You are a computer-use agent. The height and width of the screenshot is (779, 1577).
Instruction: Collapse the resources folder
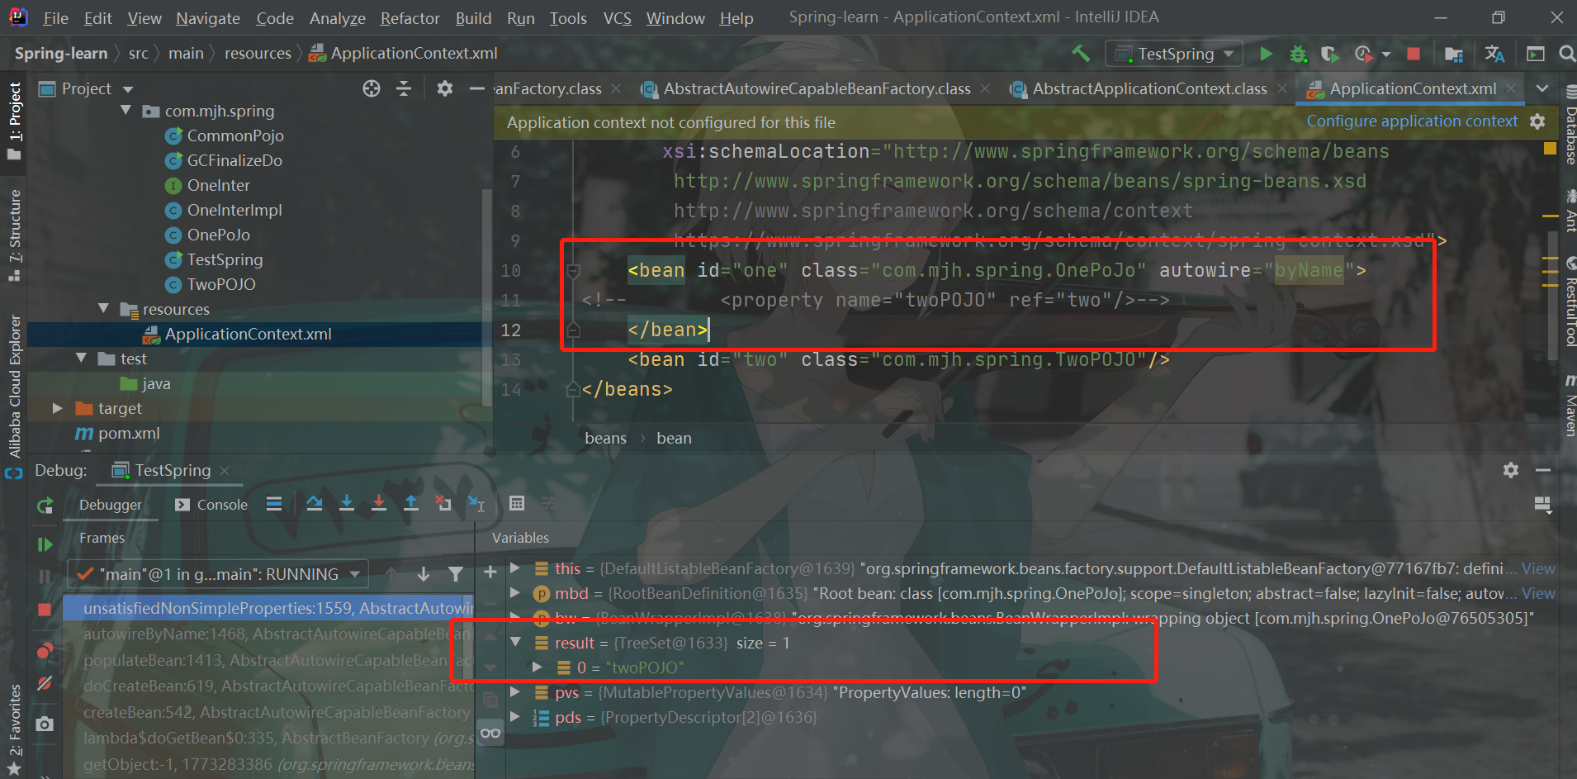click(104, 308)
